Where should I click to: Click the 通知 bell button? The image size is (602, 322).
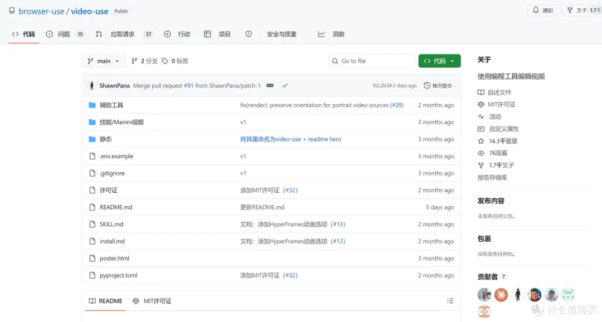point(542,11)
